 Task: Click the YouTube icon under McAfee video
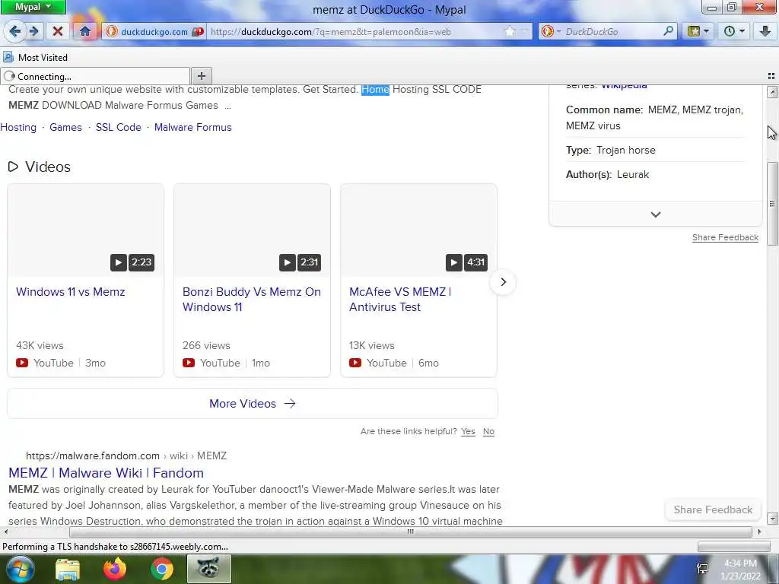(x=355, y=363)
